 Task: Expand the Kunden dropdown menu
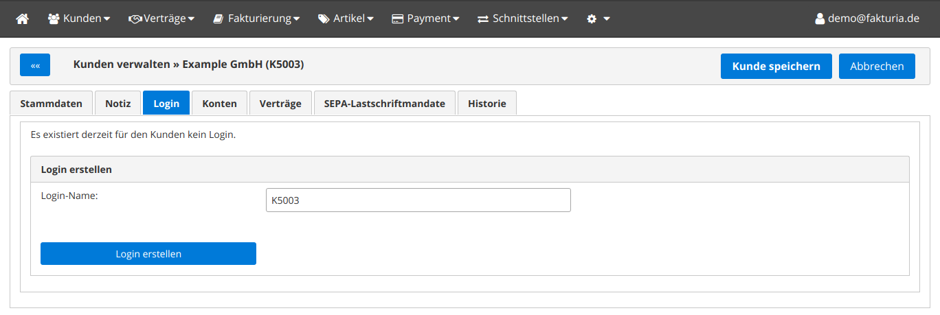pyautogui.click(x=86, y=19)
